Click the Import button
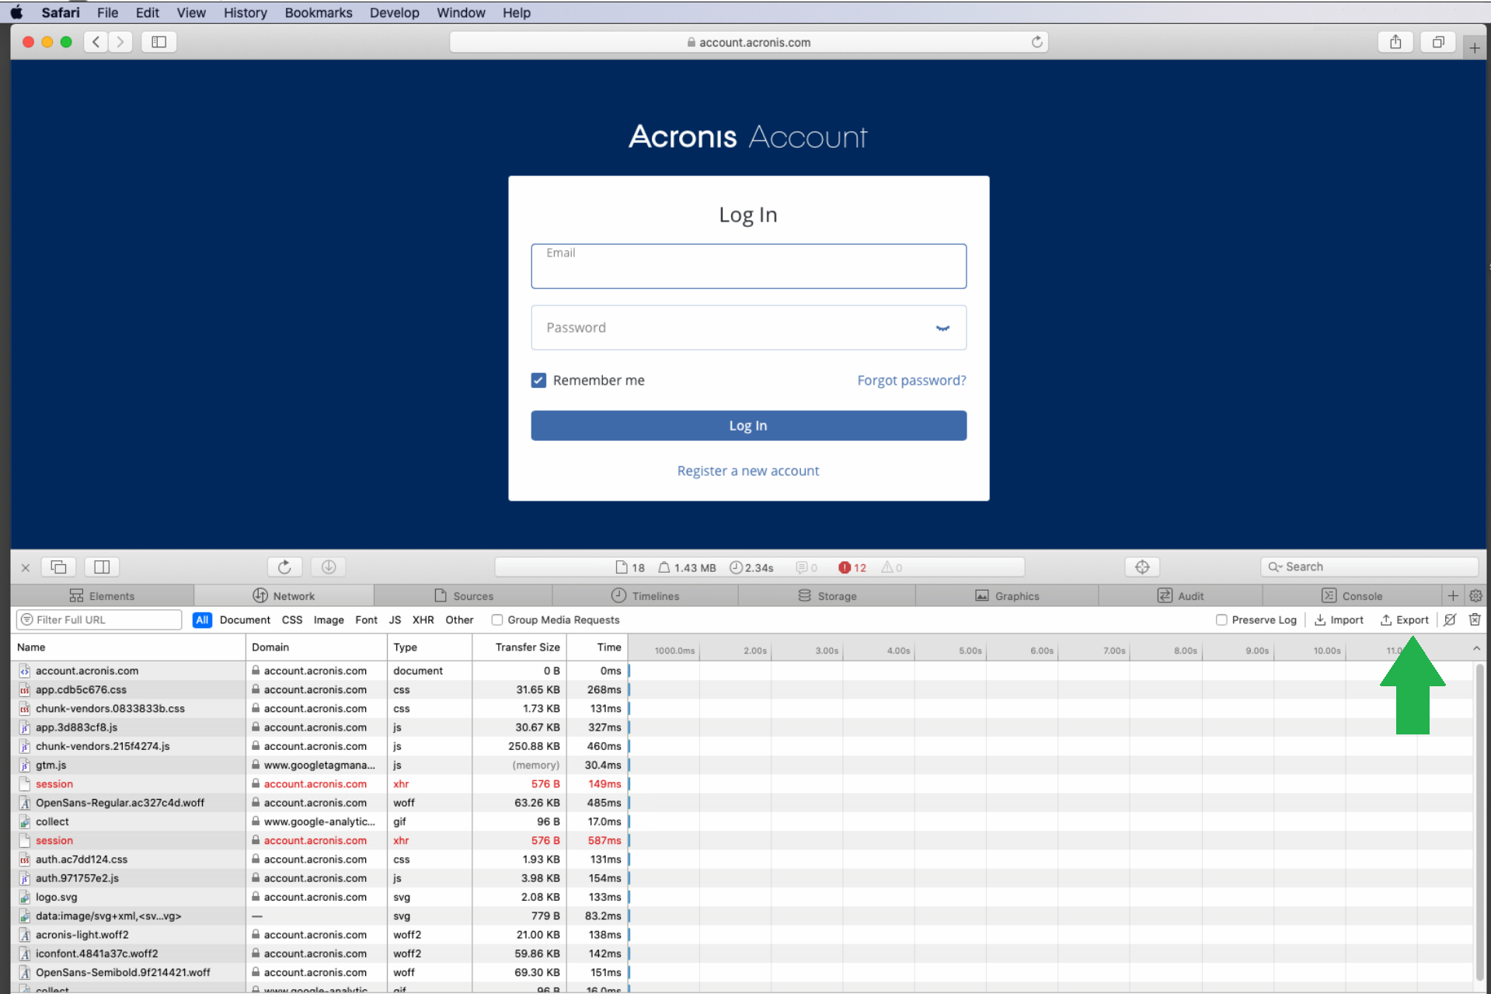 click(1339, 620)
